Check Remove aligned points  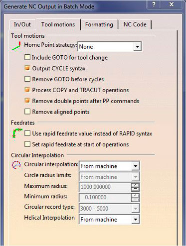[27, 112]
